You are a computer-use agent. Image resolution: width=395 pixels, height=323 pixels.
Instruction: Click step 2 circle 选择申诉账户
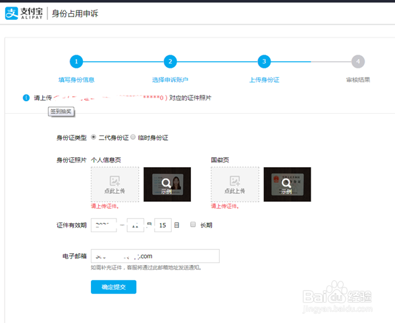170,61
